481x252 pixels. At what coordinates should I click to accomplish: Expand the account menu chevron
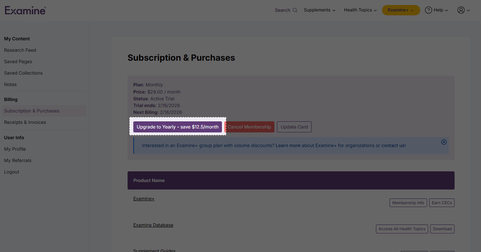click(x=468, y=10)
